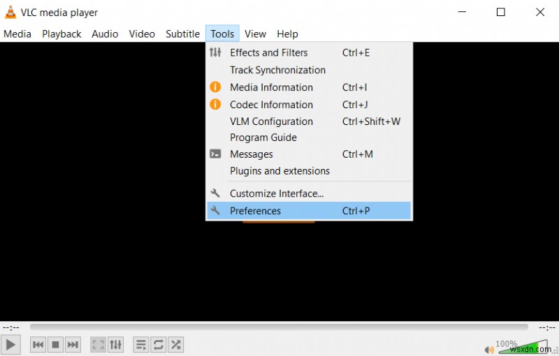Open the Help menu
Screen dimensions: 559x356
tap(287, 34)
